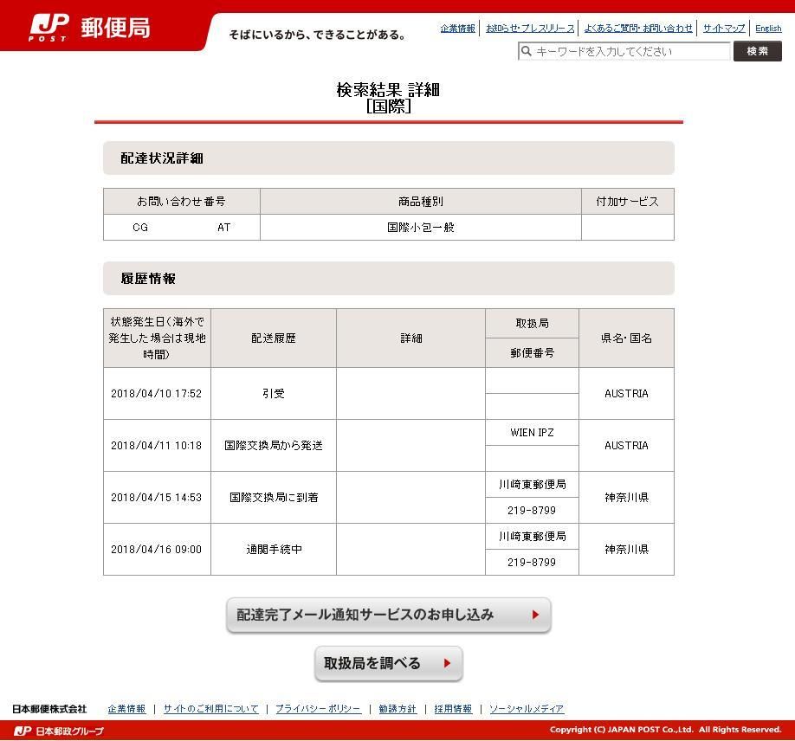Open the サイトマップ link
Screen dimensions: 795x741
click(724, 29)
